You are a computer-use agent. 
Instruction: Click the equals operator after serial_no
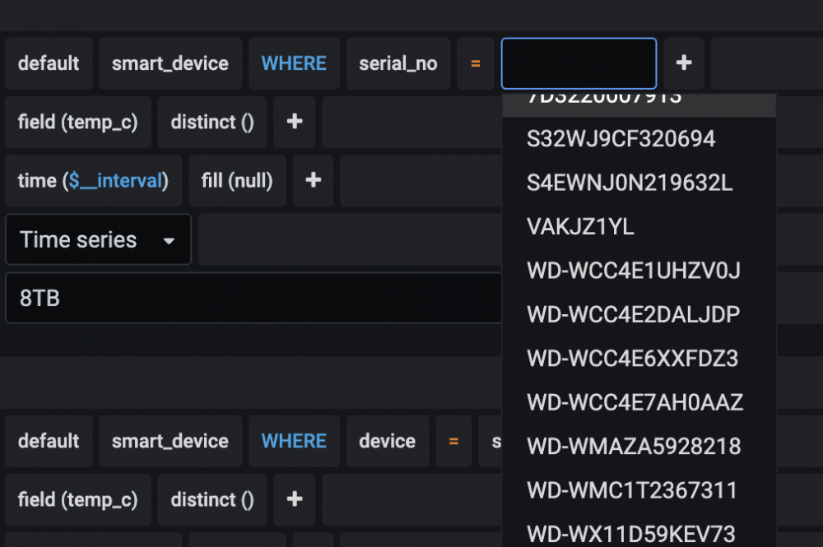476,63
